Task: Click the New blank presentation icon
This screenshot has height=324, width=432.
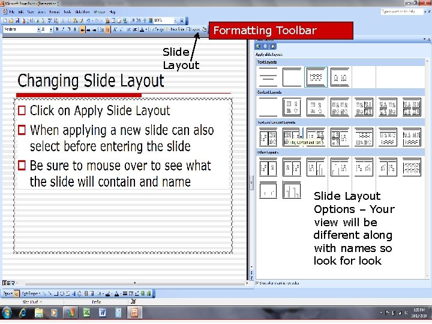Action: 5,20
